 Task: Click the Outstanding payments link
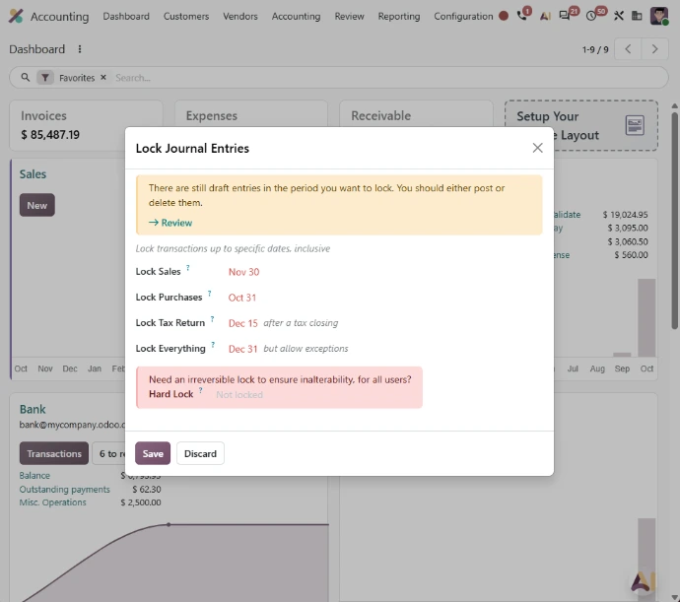[x=65, y=490]
